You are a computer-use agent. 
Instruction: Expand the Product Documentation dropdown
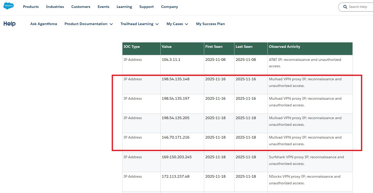(89, 24)
